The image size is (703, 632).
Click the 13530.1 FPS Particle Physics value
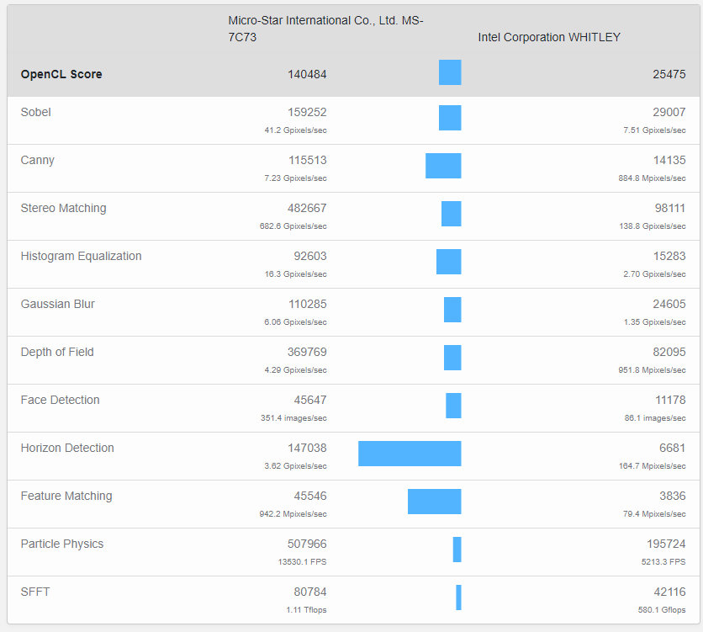pos(304,562)
